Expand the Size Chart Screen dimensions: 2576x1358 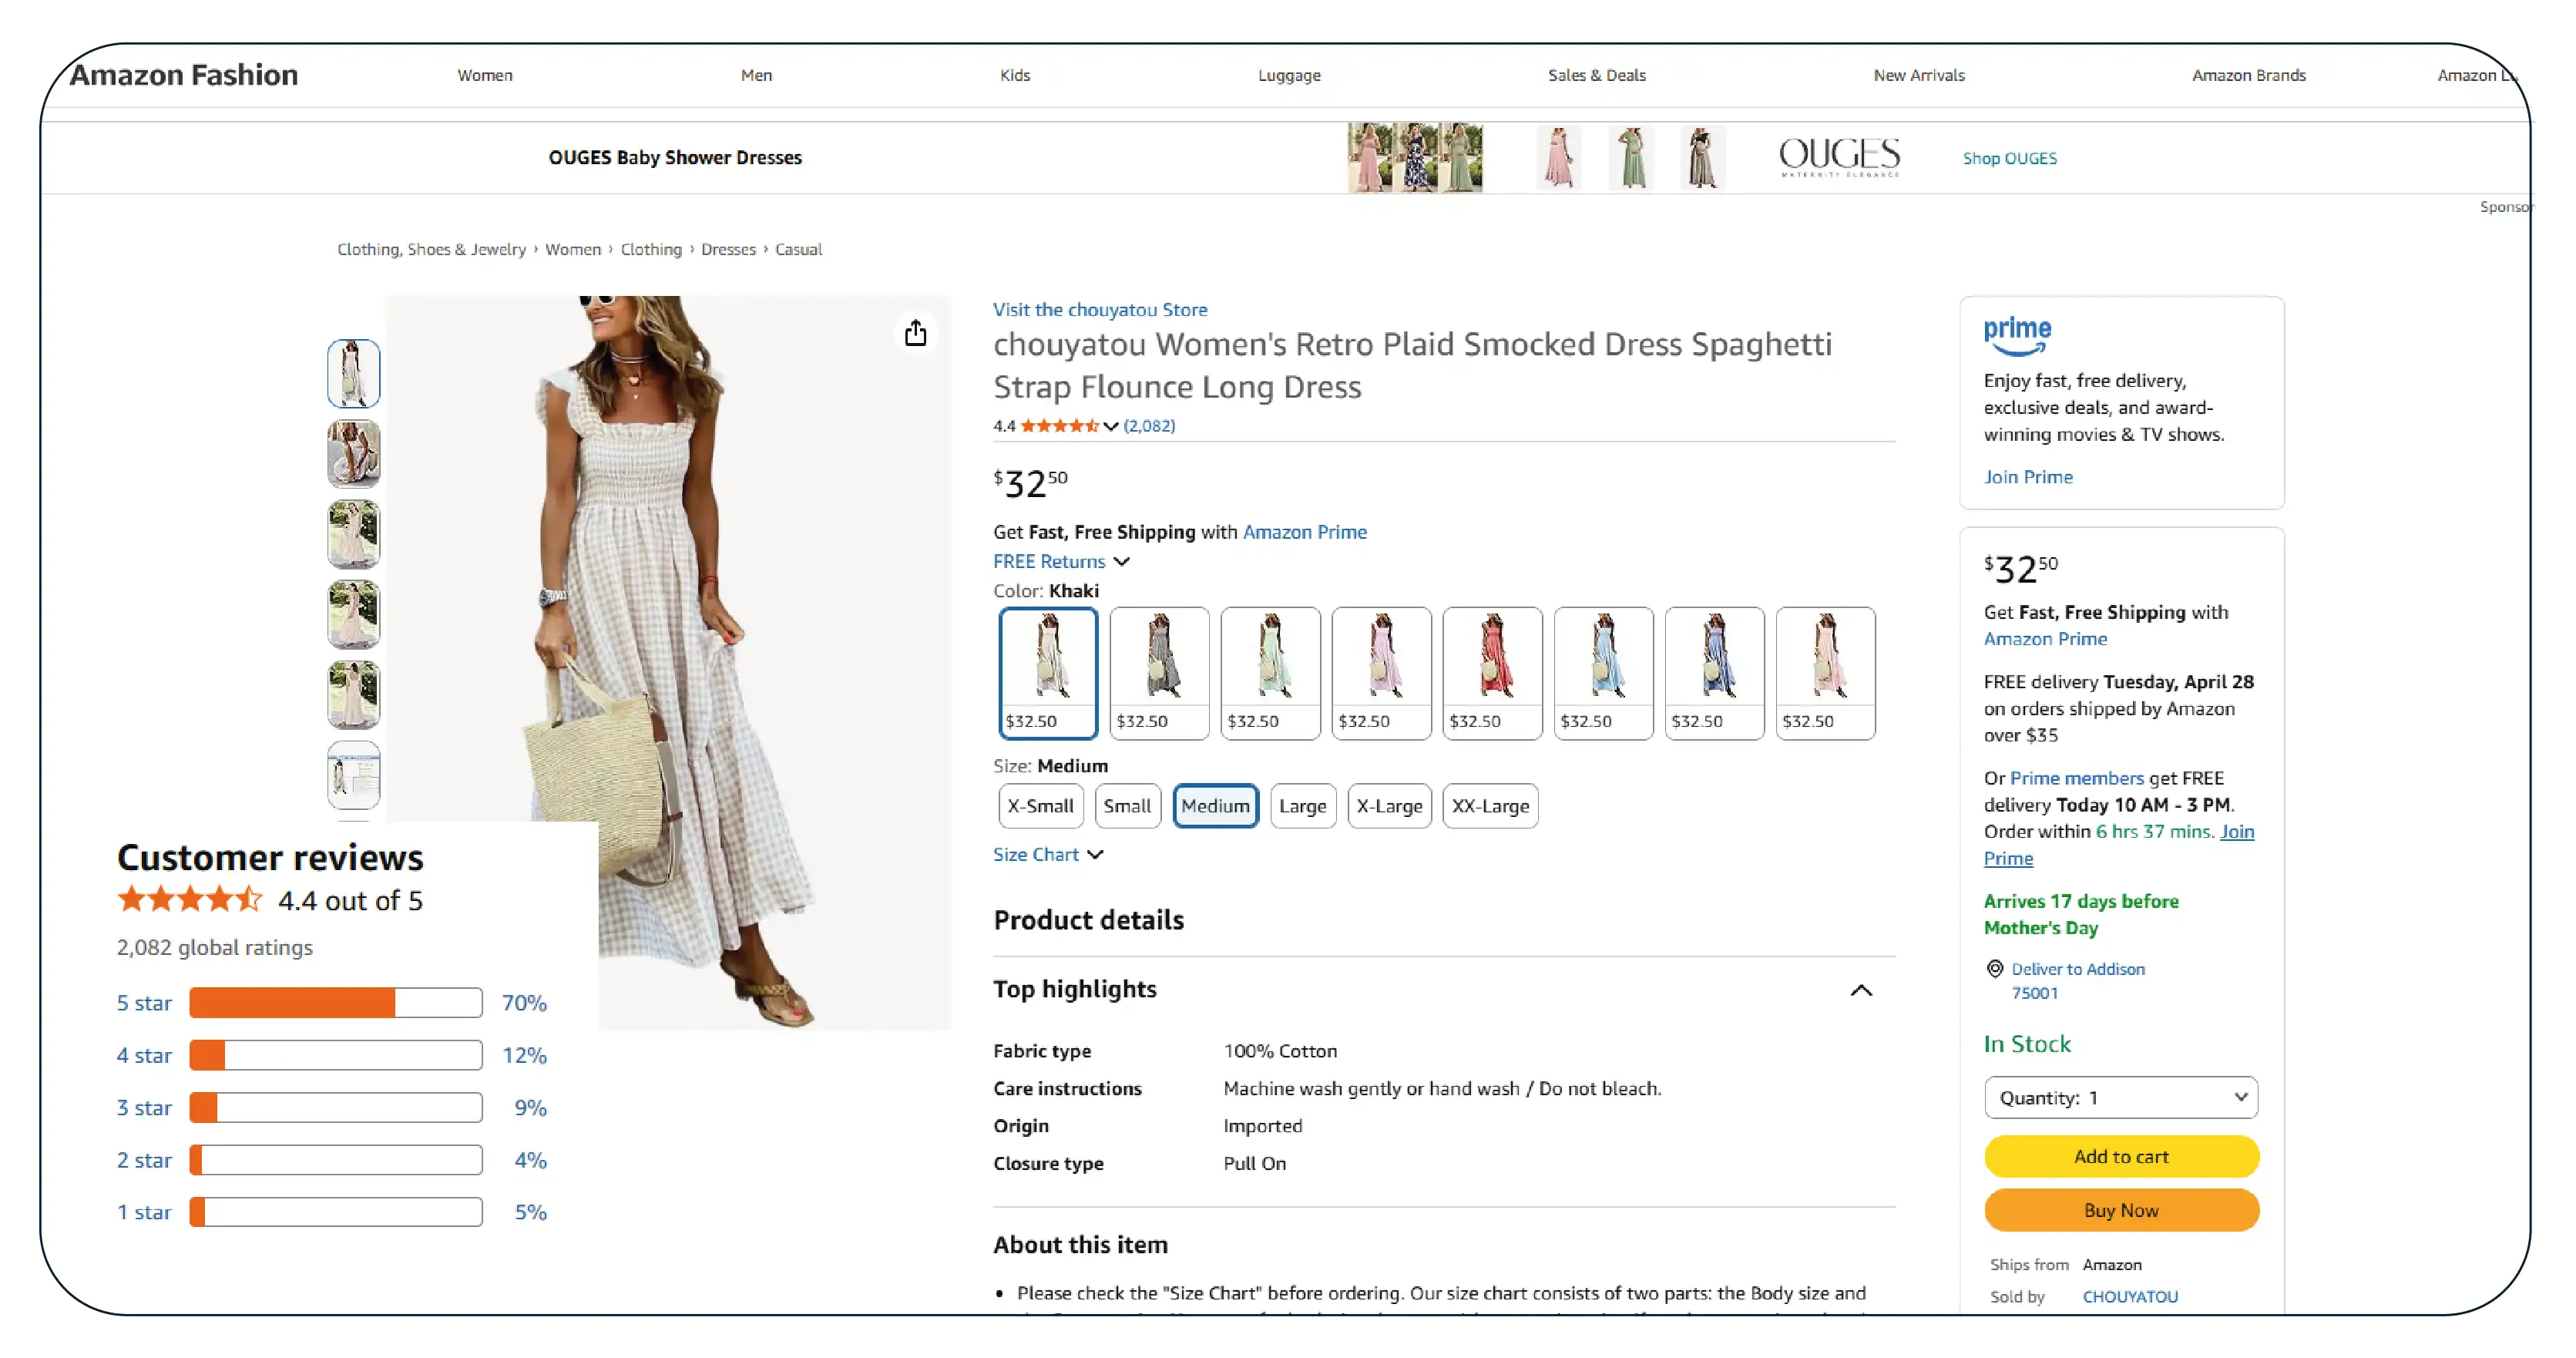[x=1047, y=854]
